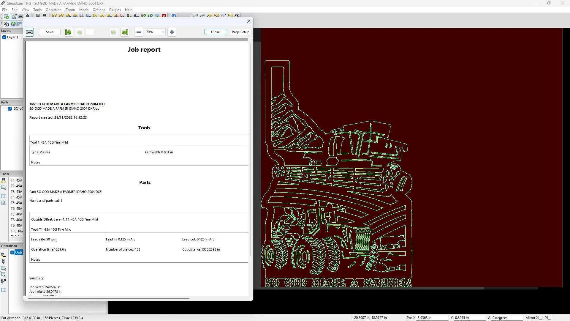Click the new operation icon in Operations panel
Image resolution: width=570 pixels, height=321 pixels.
pos(4,255)
